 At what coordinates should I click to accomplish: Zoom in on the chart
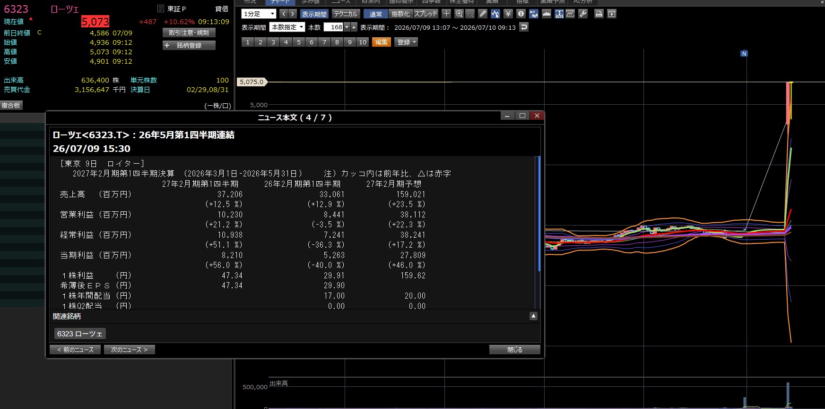459,14
